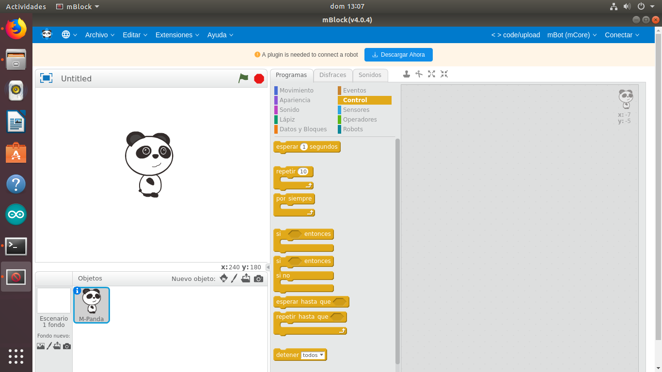Screen dimensions: 662x372
Task: Select the scissors delete tool
Action: point(419,74)
